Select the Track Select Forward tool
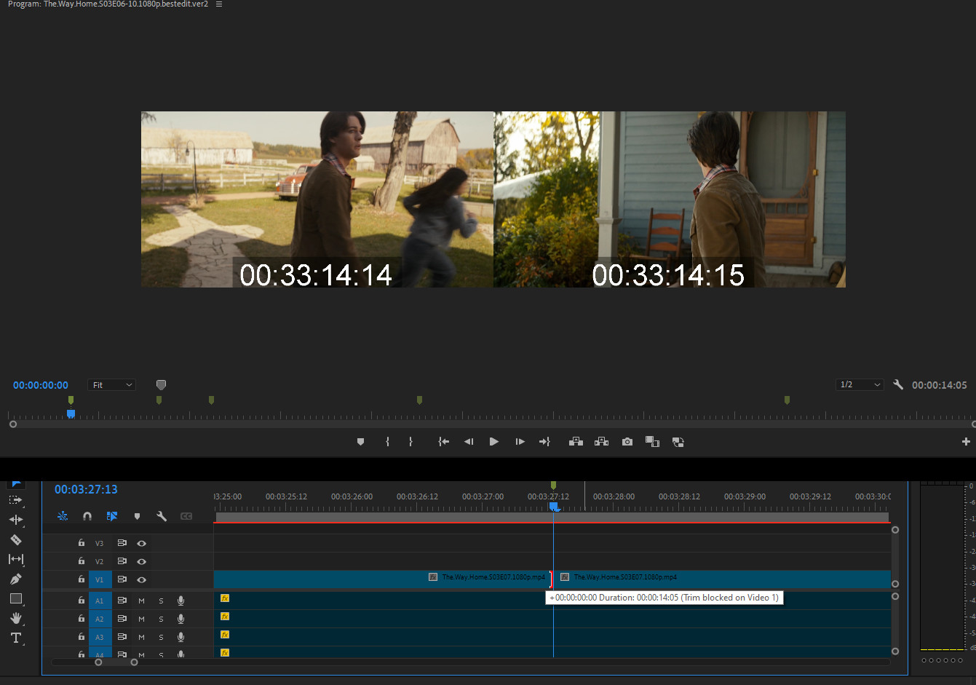 click(x=15, y=500)
